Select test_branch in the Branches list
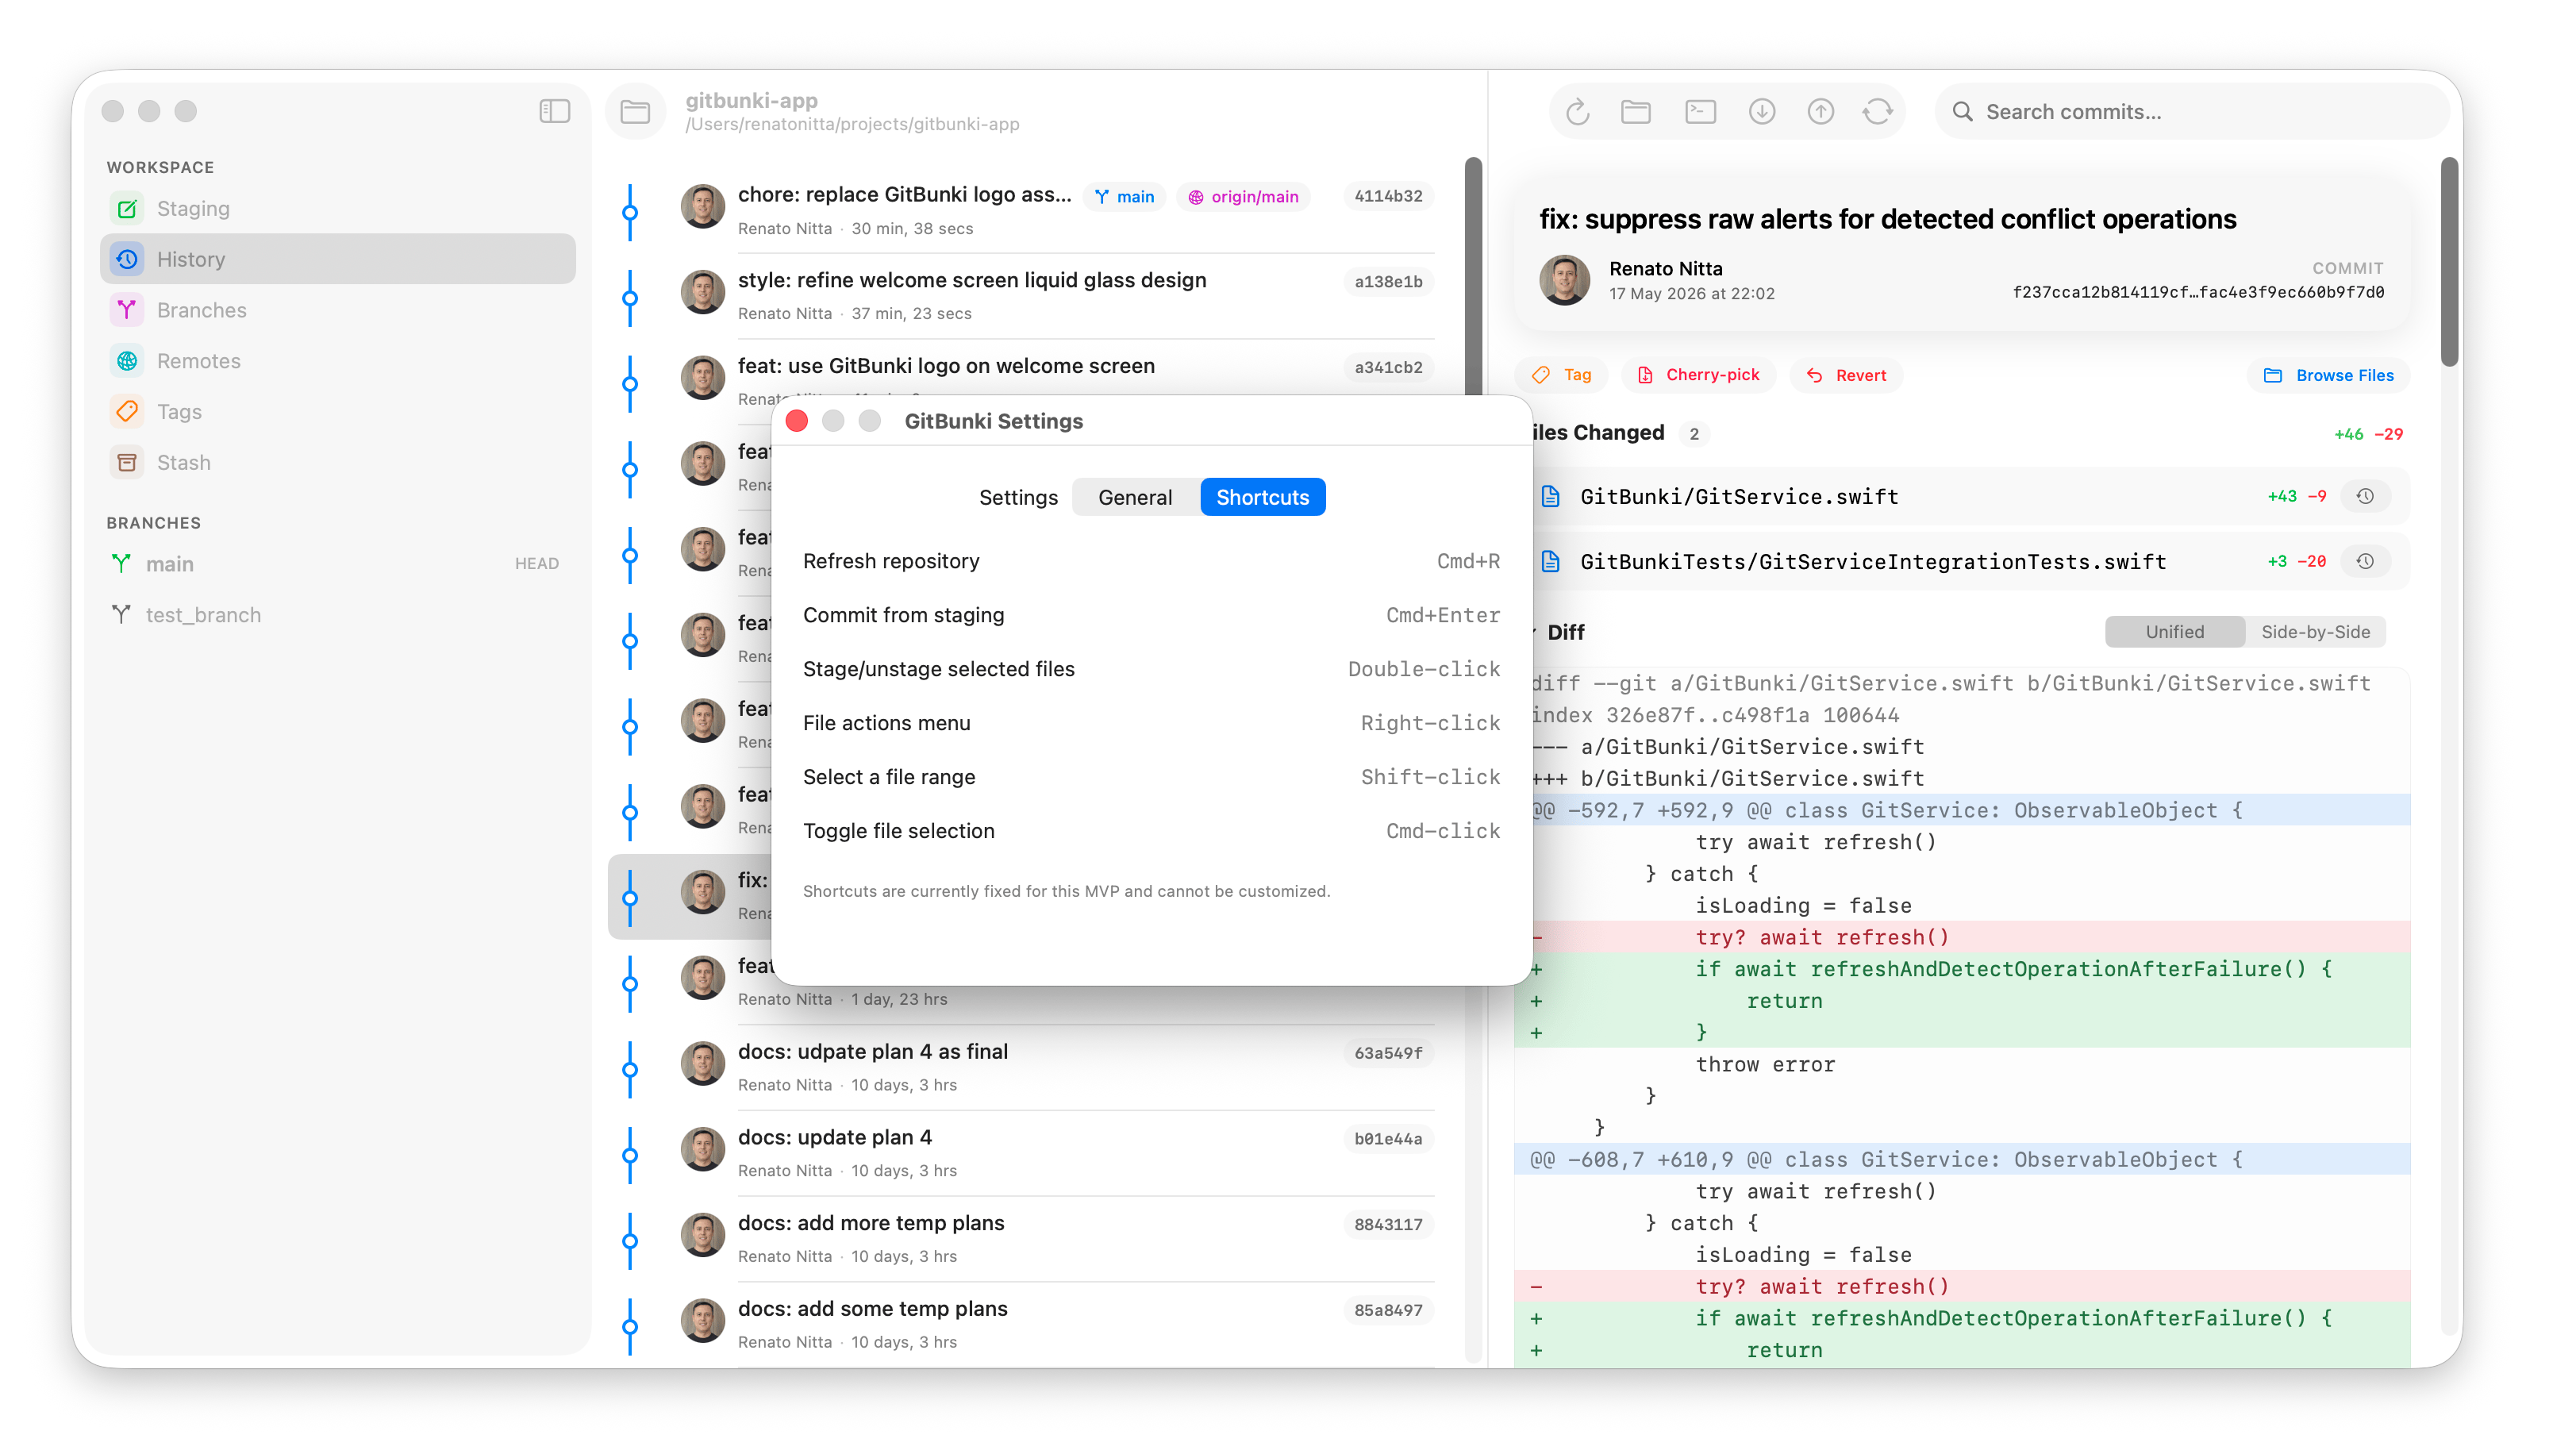 337,615
